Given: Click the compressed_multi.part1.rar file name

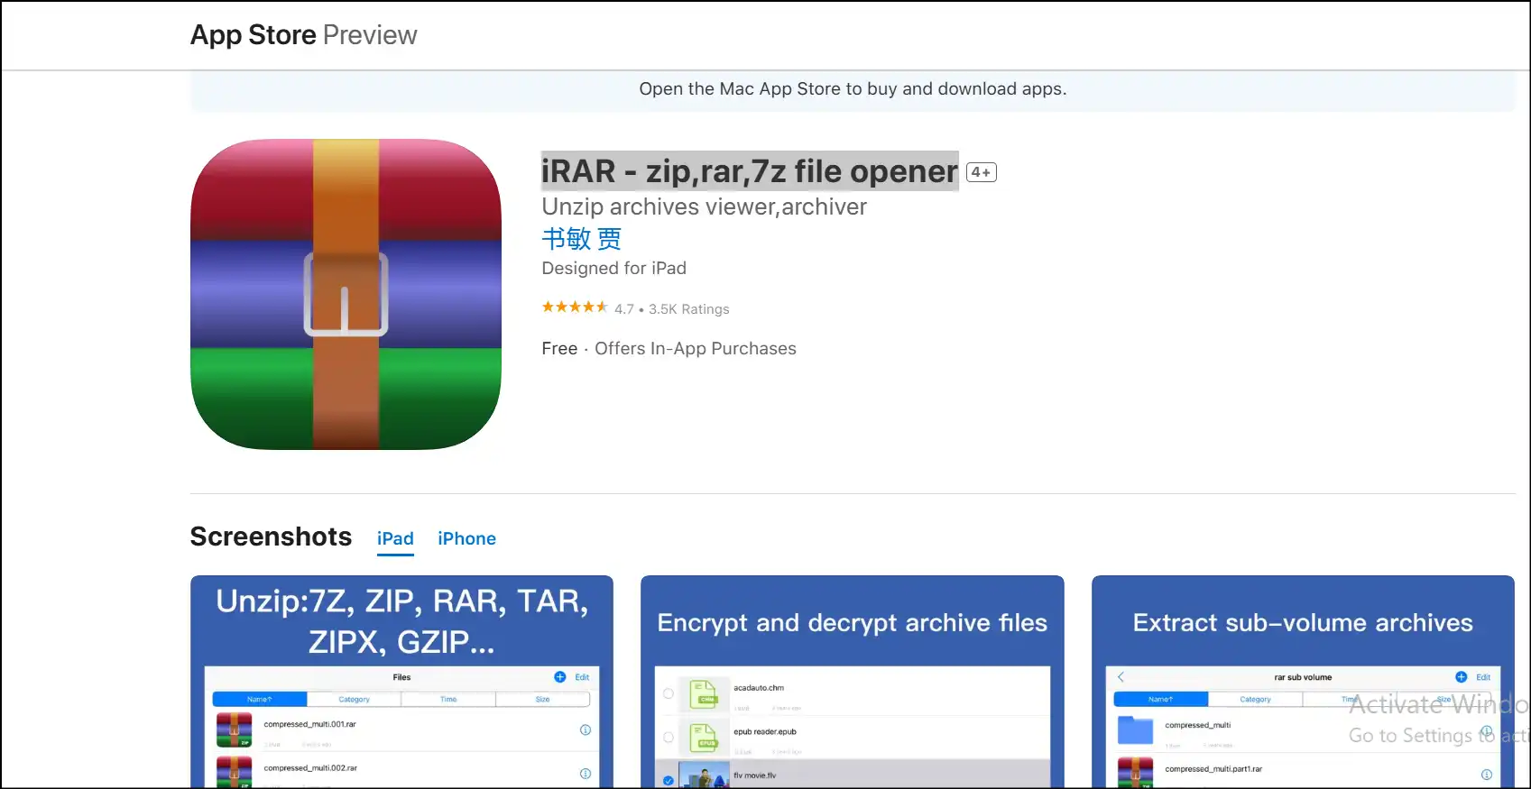Looking at the screenshot, I should click(1213, 769).
